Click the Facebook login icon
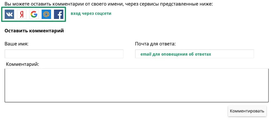 [x=59, y=14]
